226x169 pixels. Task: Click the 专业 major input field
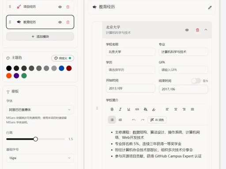183,52
